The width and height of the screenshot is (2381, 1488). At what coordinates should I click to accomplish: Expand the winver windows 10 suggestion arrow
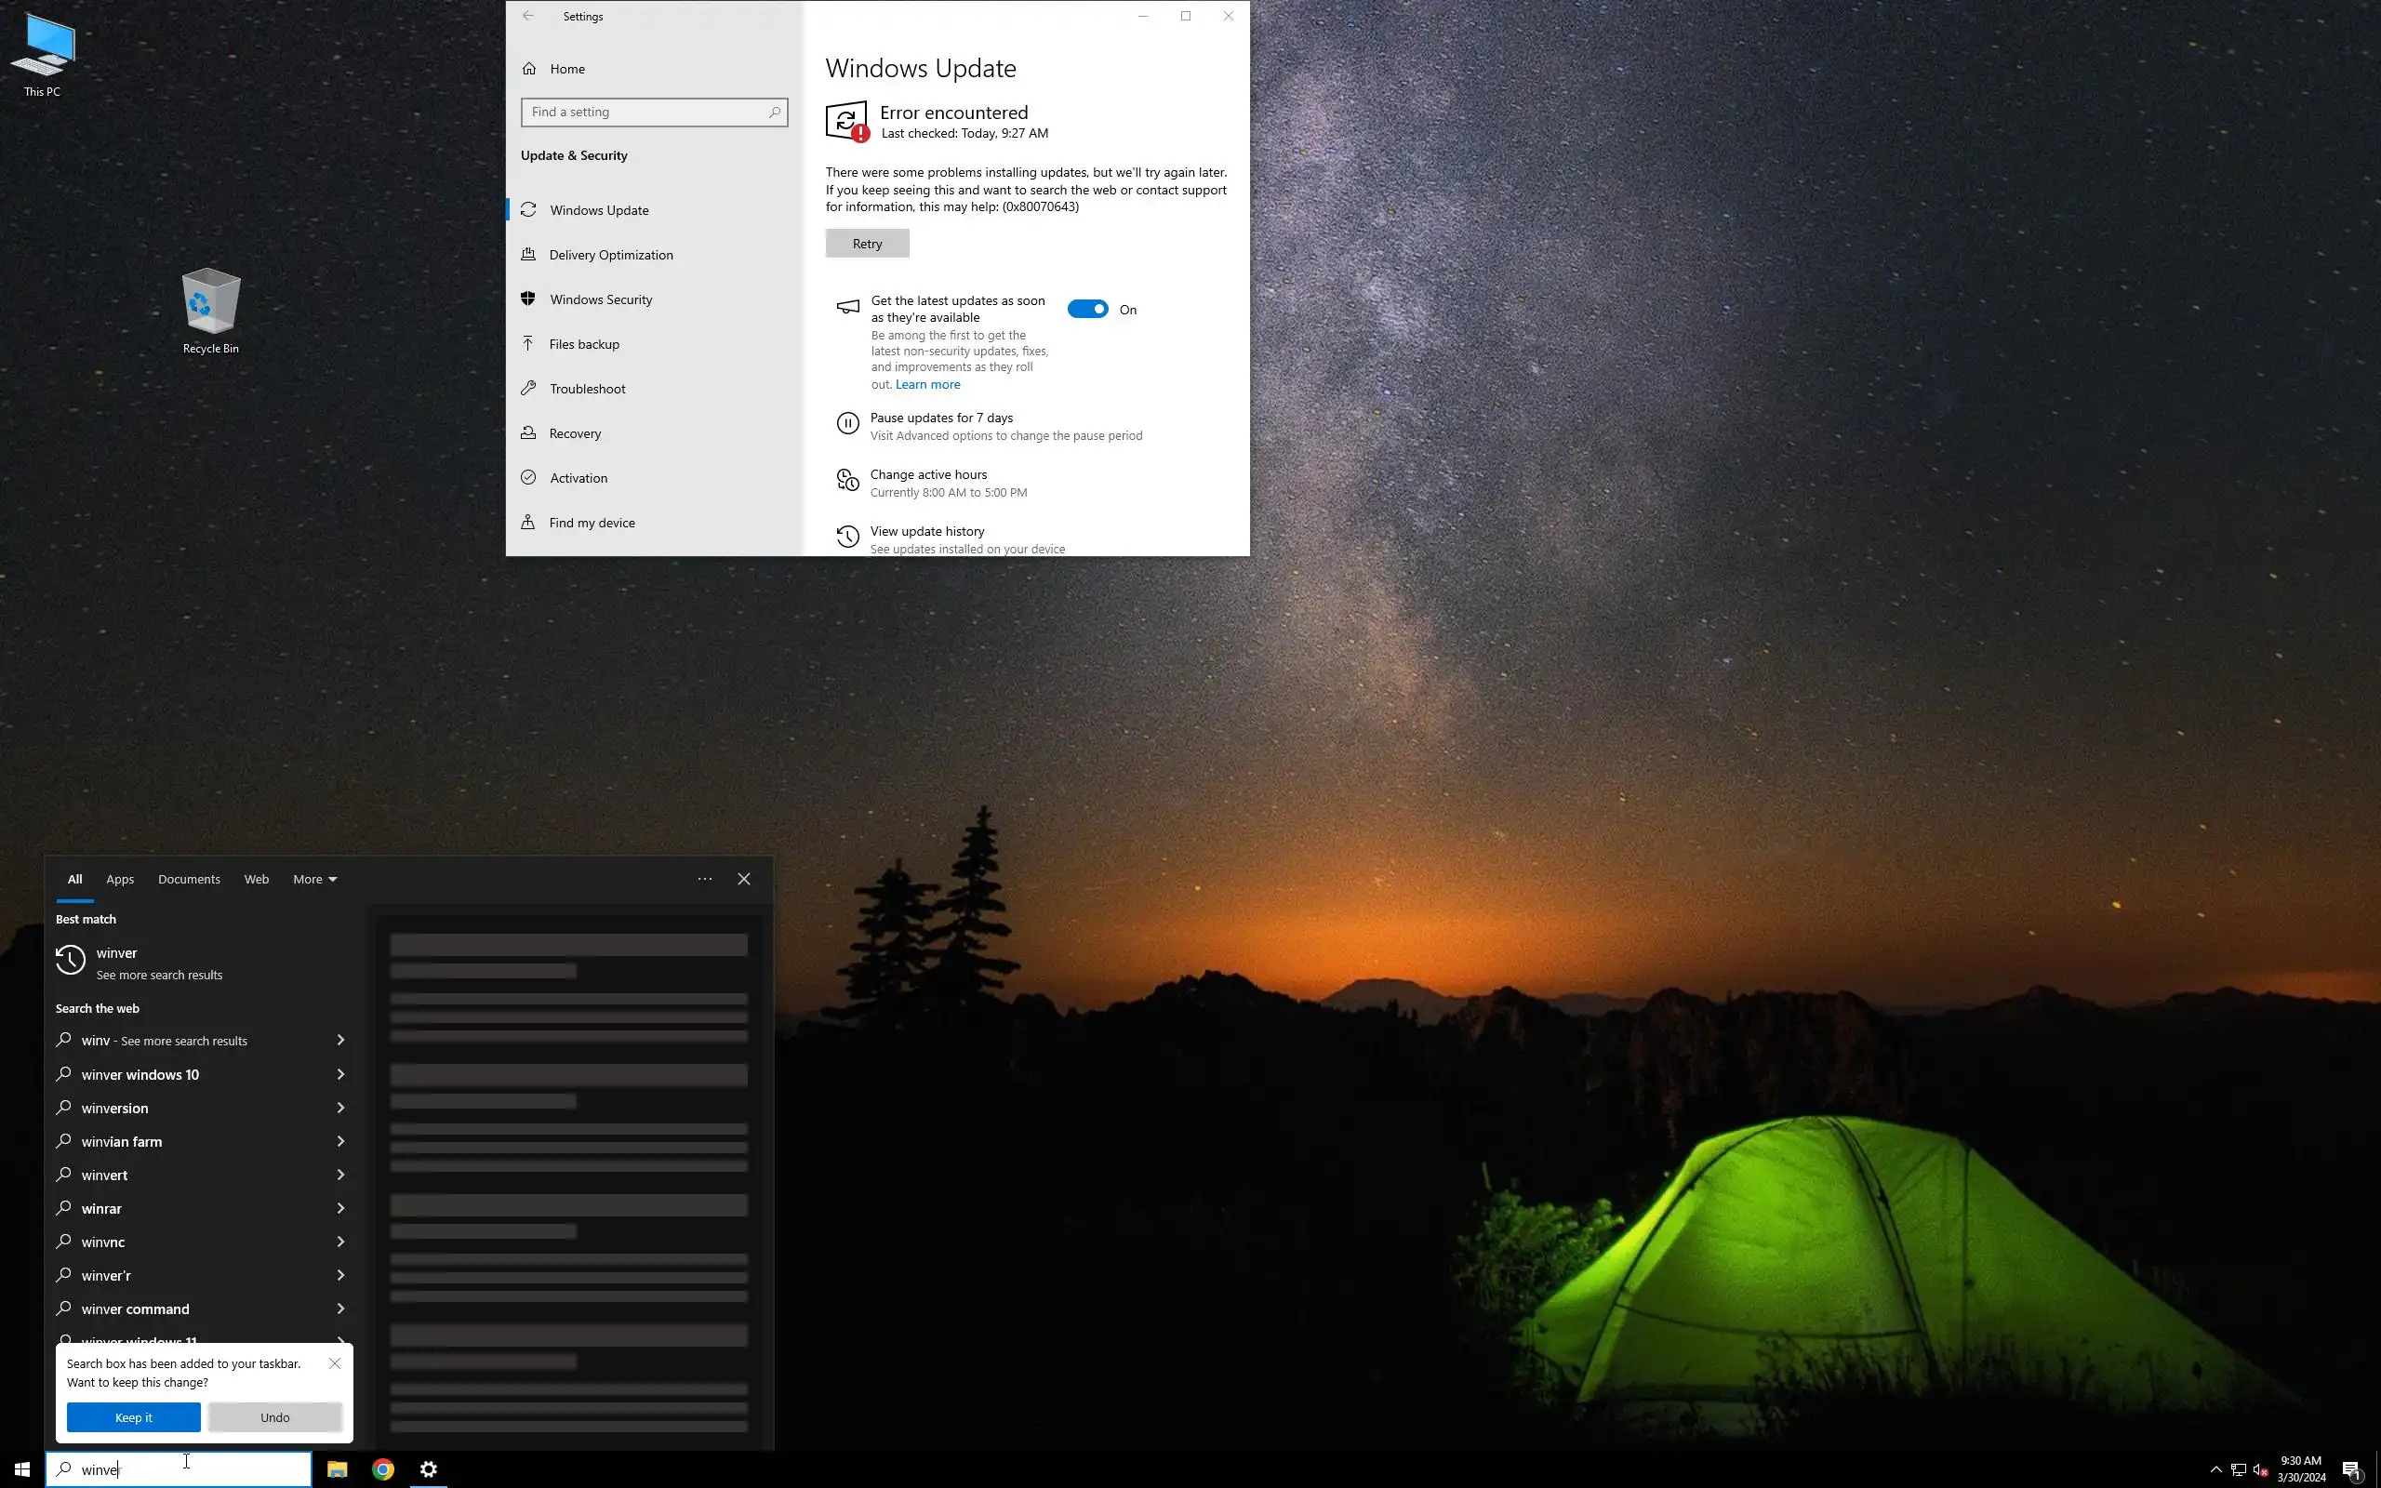click(340, 1073)
